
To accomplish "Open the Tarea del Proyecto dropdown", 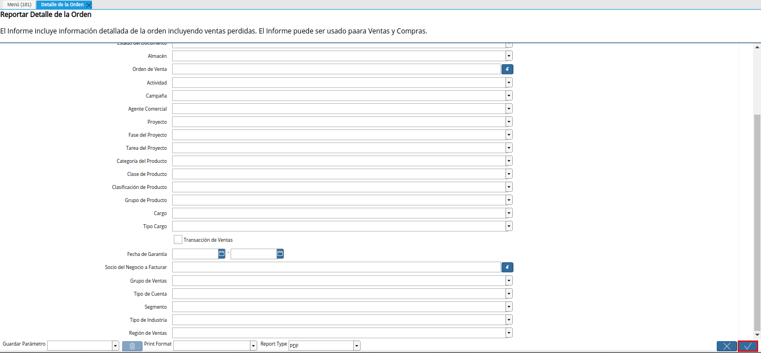I will [x=509, y=148].
